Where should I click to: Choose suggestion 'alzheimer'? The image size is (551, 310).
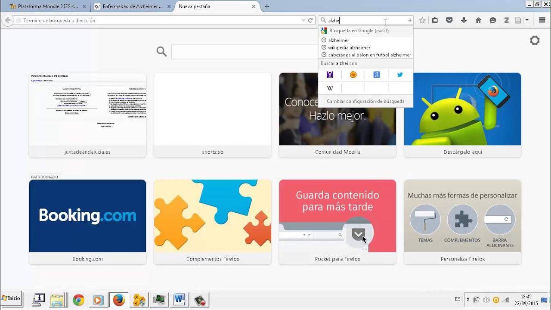click(365, 40)
